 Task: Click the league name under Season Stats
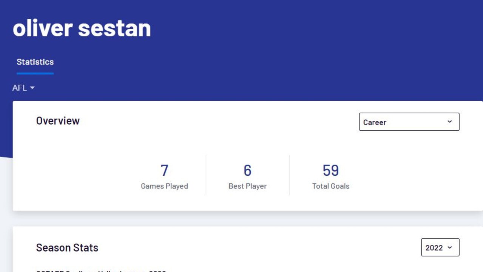point(101,270)
